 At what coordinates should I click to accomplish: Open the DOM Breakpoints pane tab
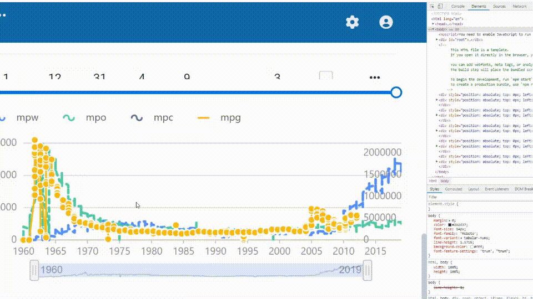tap(524, 189)
